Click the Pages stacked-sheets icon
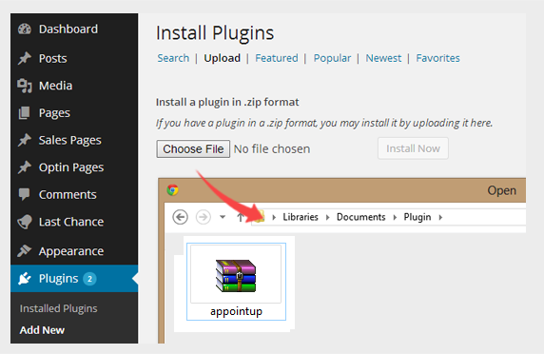544x354 pixels. click(25, 113)
